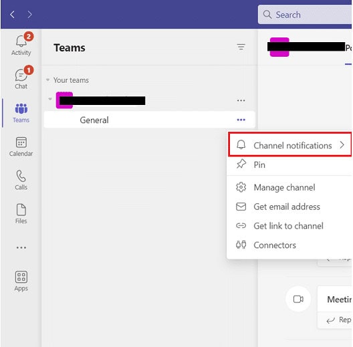Image resolution: width=353 pixels, height=347 pixels.
Task: Click the team avatar in channel header
Action: pos(279,47)
